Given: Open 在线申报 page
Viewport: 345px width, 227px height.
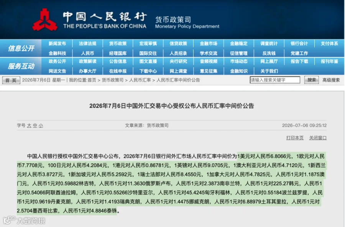Looking at the screenshot, I should click(x=118, y=71).
